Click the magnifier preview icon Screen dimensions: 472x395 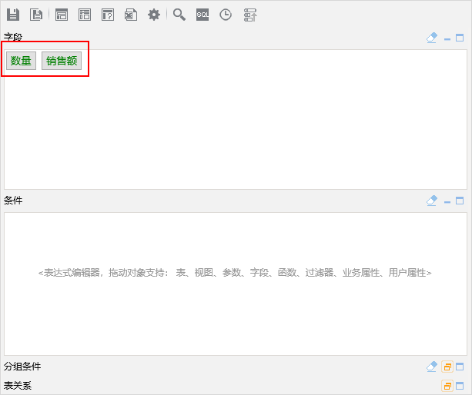pyautogui.click(x=179, y=15)
